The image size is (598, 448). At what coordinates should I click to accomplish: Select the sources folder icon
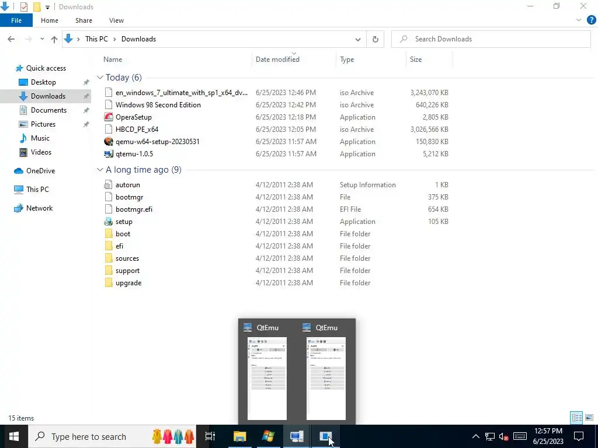click(x=109, y=258)
